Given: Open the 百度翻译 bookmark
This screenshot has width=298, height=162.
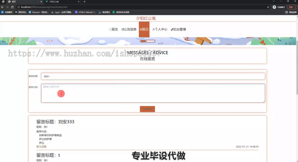Looking at the screenshot, I should 7,12.
